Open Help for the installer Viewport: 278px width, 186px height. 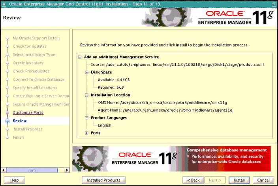coord(14,180)
